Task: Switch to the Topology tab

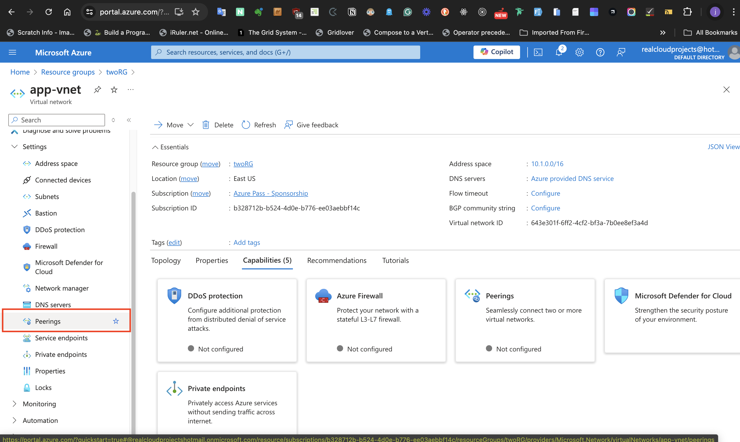Action: (x=166, y=260)
